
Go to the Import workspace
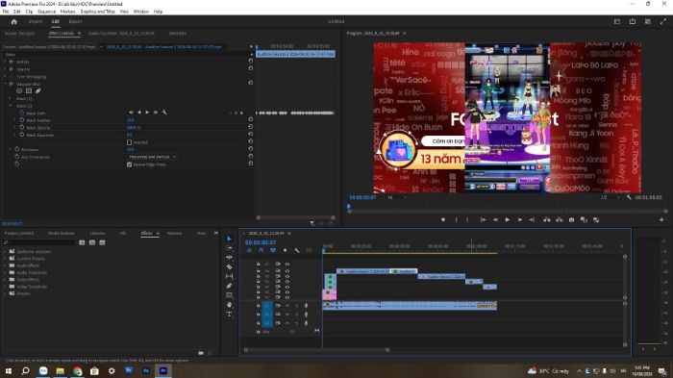pos(36,21)
